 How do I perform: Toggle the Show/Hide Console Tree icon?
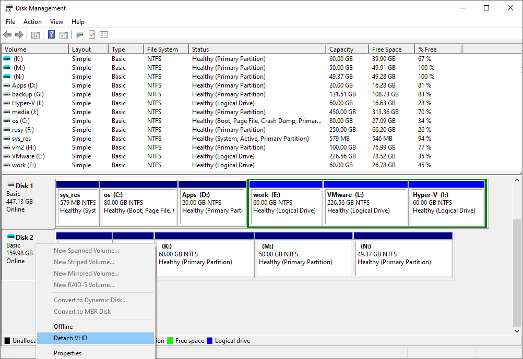pyautogui.click(x=35, y=35)
